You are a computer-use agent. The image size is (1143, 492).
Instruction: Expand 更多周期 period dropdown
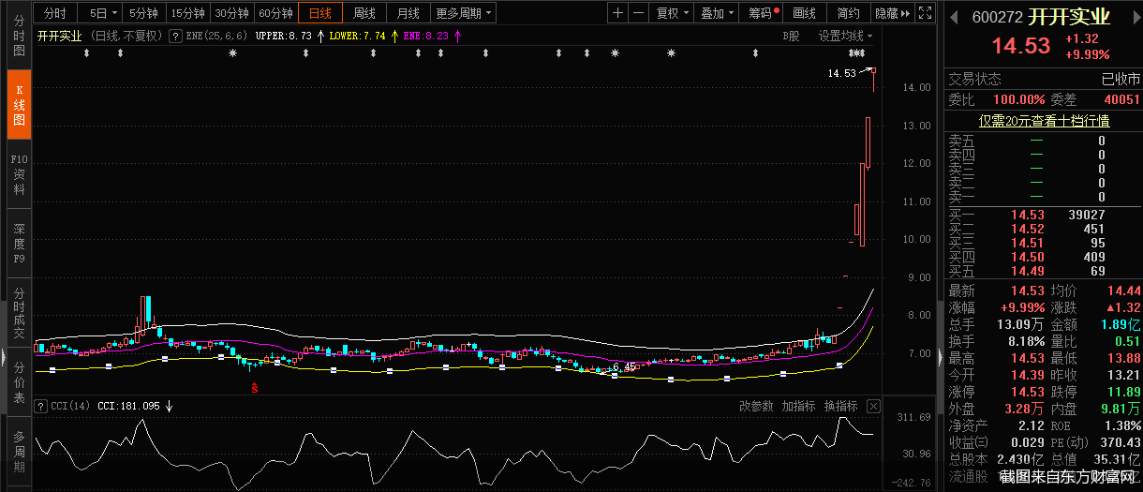463,13
